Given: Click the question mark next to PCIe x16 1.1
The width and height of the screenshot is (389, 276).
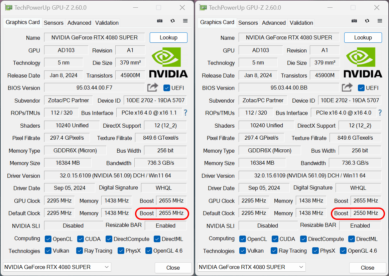Looking at the screenshot, I should pos(185,113).
